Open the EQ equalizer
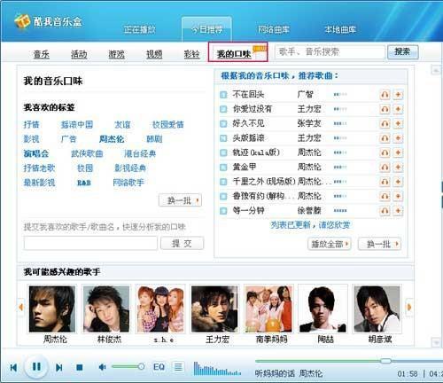The height and width of the screenshot is (383, 443). (159, 367)
